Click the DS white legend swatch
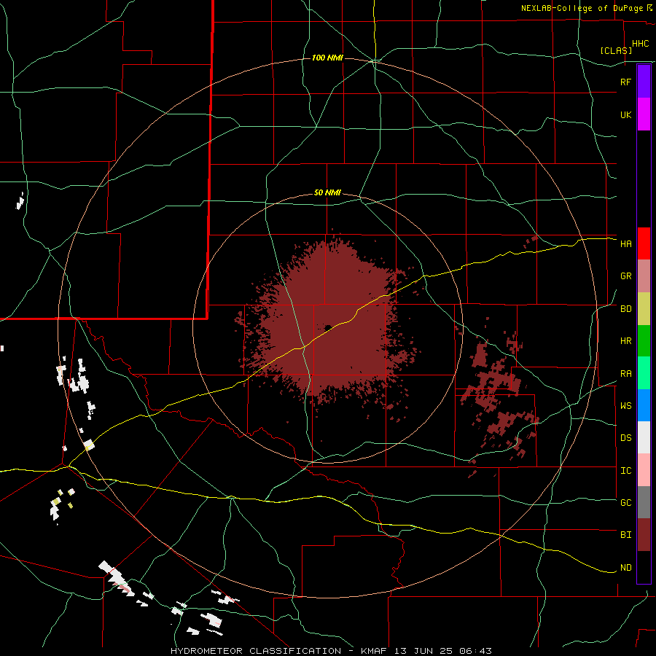The height and width of the screenshot is (656, 656). [x=644, y=437]
